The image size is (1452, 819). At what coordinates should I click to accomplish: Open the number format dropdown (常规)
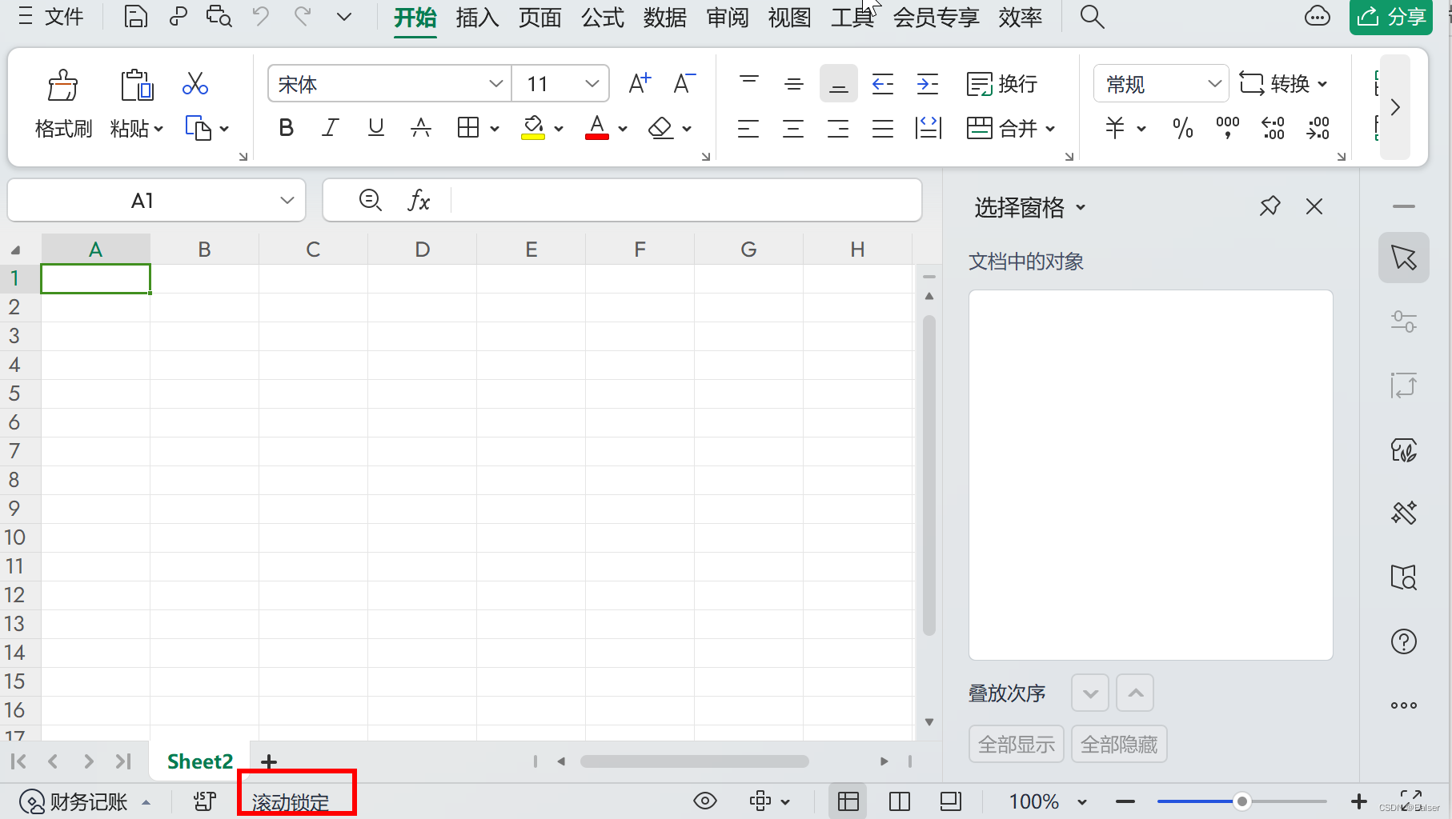1214,83
